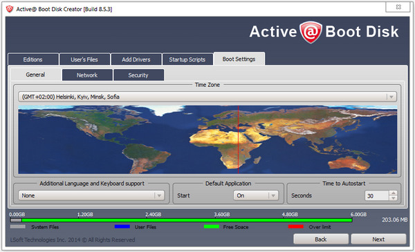The height and width of the screenshot is (252, 415).
Task: Click the green disk space usage bar
Action: coord(187,220)
